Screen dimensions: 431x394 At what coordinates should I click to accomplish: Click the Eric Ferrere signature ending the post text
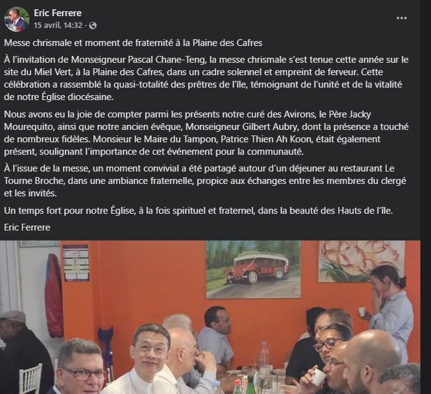(27, 227)
